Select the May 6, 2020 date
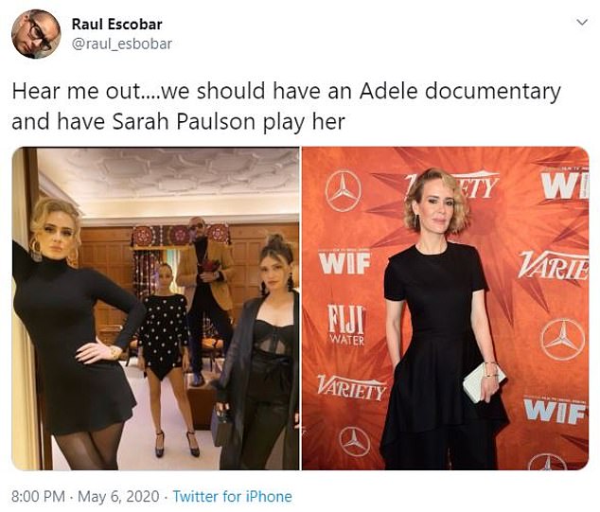Image resolution: width=600 pixels, height=512 pixels. [x=118, y=497]
